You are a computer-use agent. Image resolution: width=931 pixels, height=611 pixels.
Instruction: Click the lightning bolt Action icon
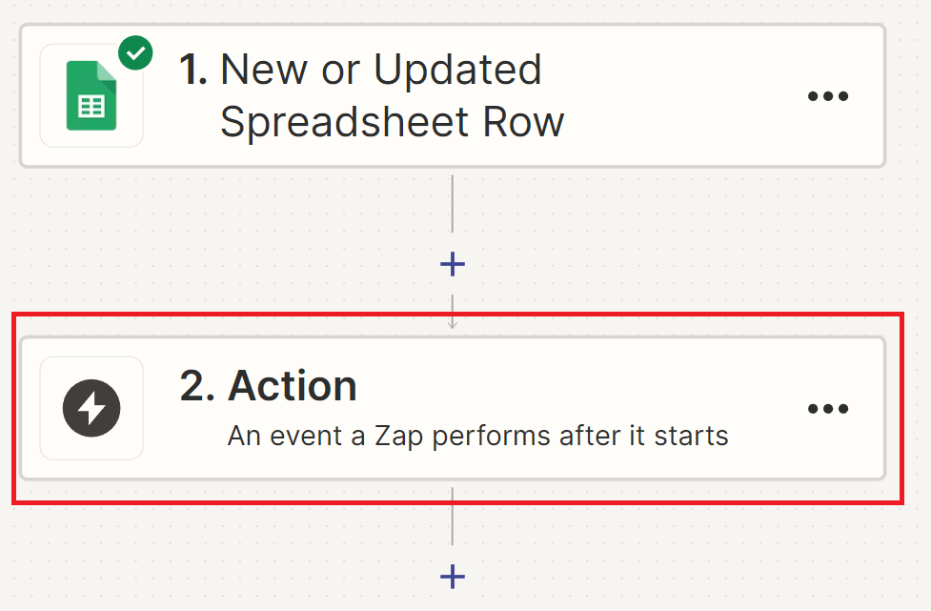91,408
